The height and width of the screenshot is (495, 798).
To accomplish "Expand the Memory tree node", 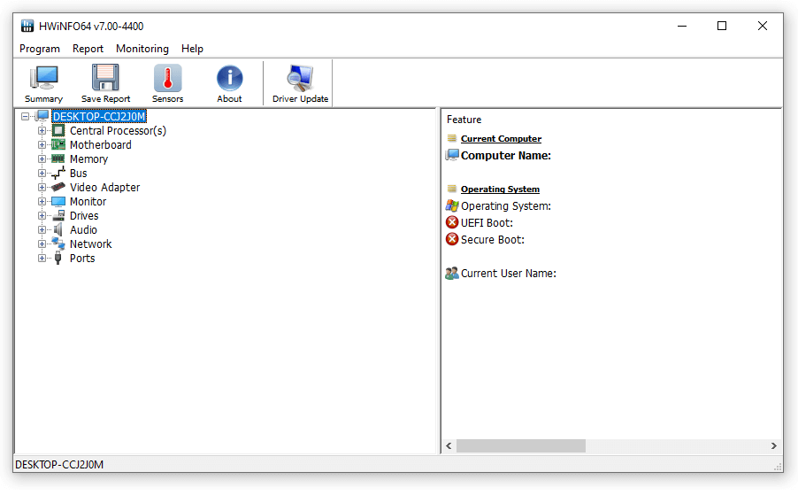I will (42, 159).
